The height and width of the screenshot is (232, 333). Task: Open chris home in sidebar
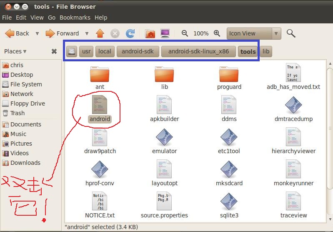coord(13,65)
